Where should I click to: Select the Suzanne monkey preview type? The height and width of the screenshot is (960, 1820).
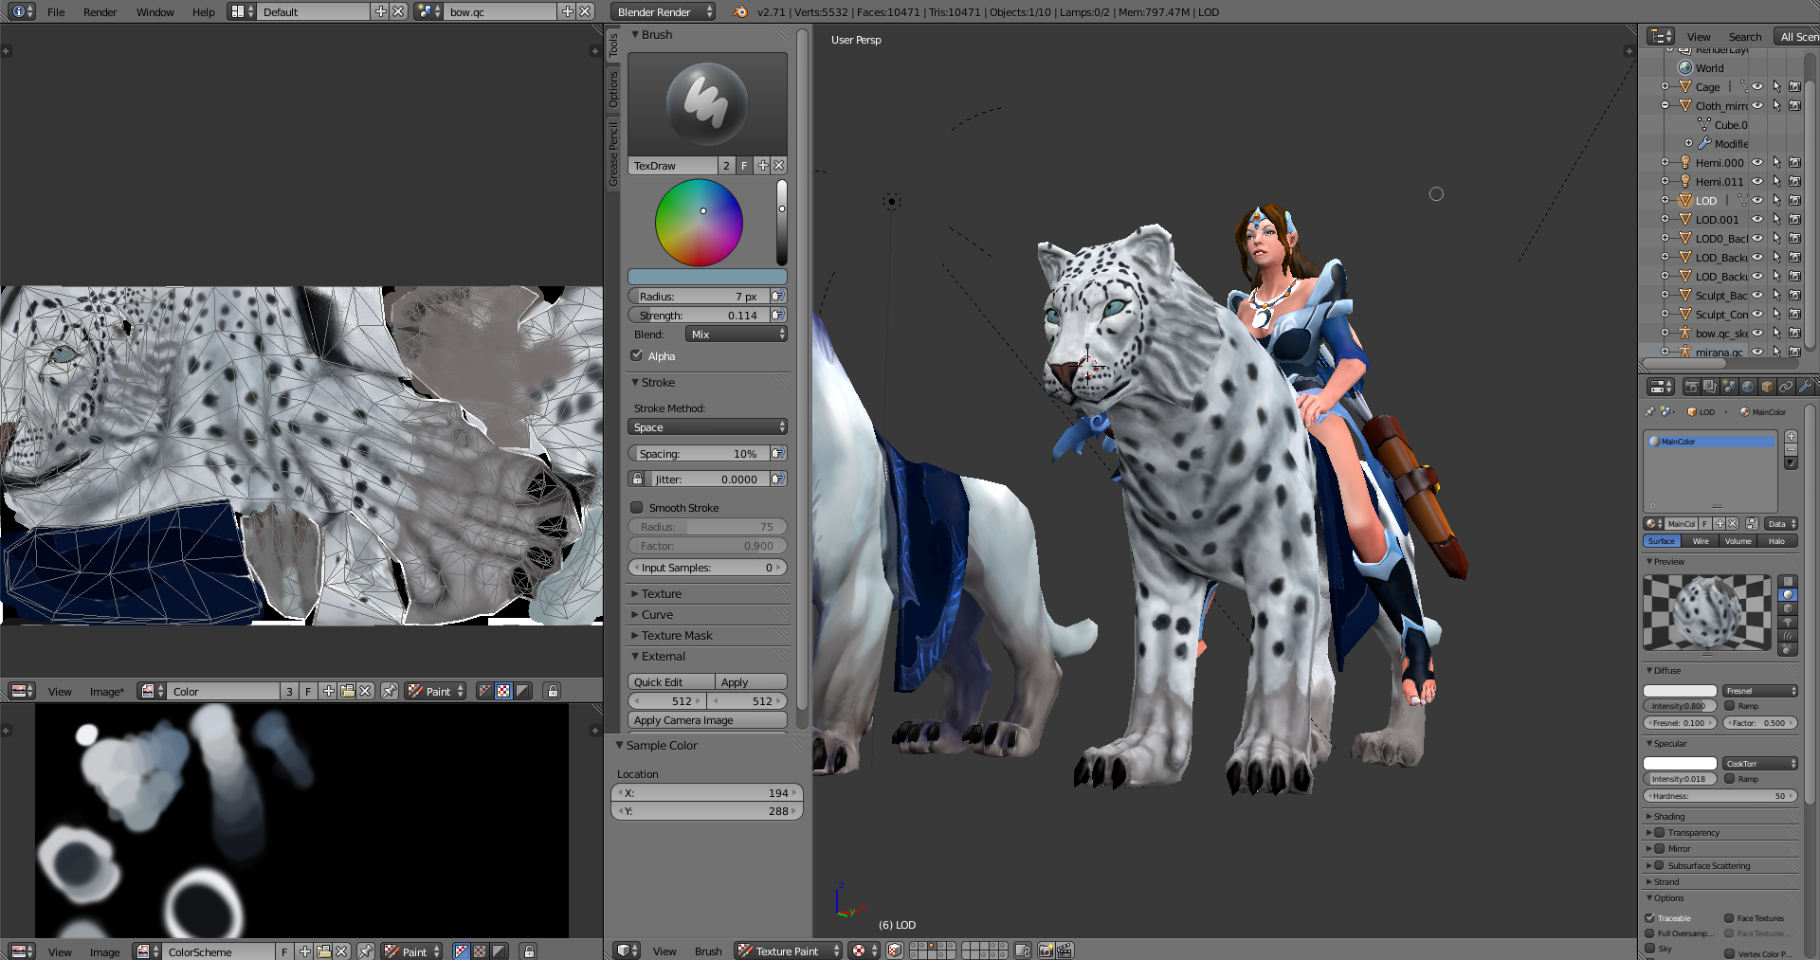1788,622
